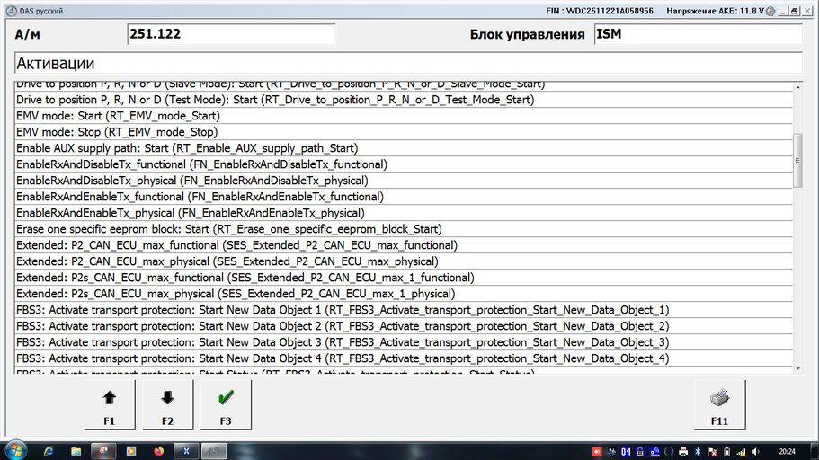Click the list scrollbar up arrow

(797, 87)
